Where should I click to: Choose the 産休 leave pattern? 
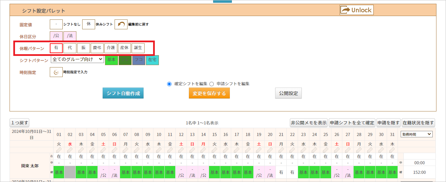coord(124,48)
